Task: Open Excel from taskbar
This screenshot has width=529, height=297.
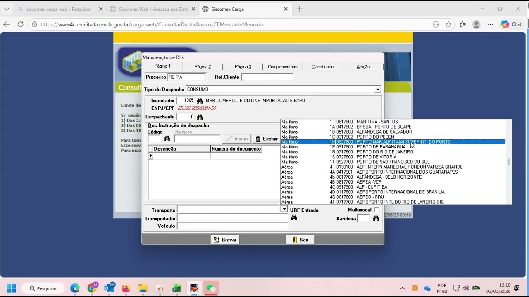Action: click(177, 288)
